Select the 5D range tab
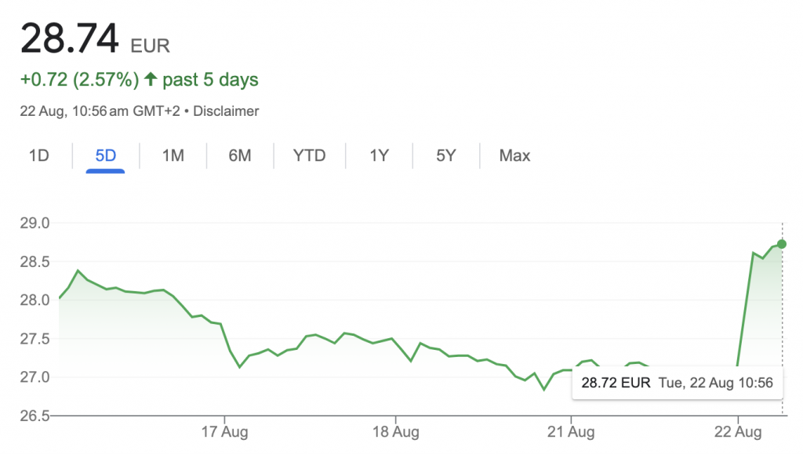This screenshot has height=454, width=803. [x=106, y=156]
